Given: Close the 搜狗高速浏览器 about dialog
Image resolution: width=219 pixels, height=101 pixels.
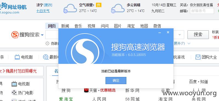Looking at the screenshot, I should pos(168,32).
